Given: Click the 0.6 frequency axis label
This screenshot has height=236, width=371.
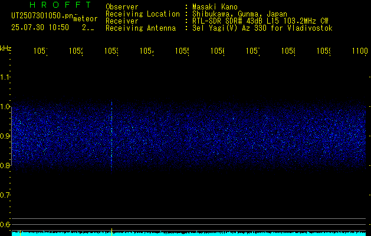Looking at the screenshot, I should (5, 224).
